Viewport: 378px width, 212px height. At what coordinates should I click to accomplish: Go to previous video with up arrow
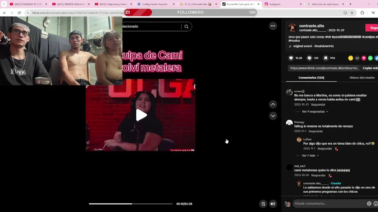273,105
